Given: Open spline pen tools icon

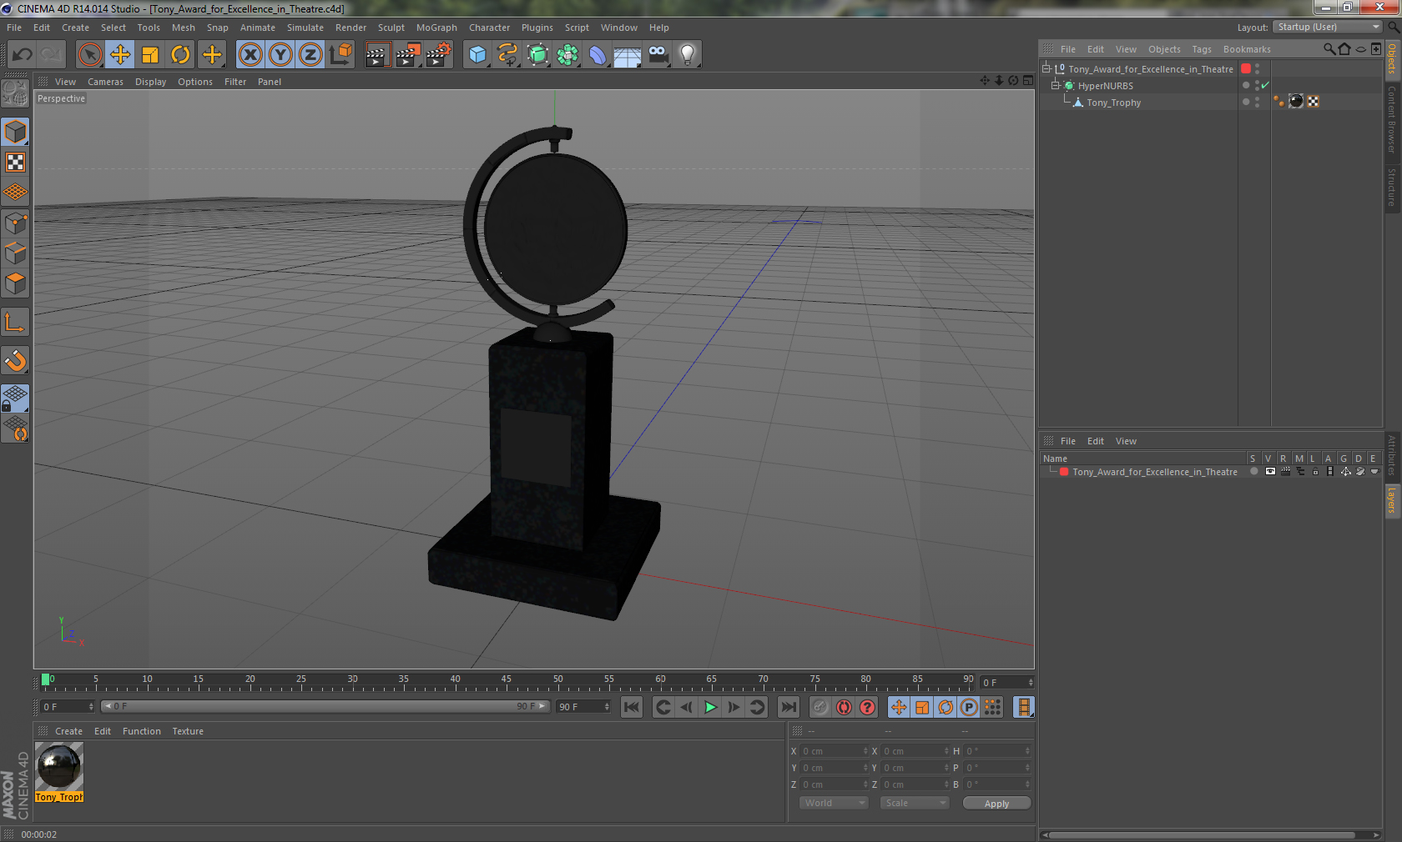Looking at the screenshot, I should [507, 55].
